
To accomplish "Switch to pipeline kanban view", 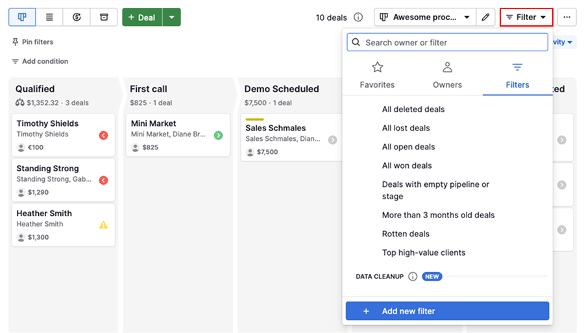I will pos(22,18).
